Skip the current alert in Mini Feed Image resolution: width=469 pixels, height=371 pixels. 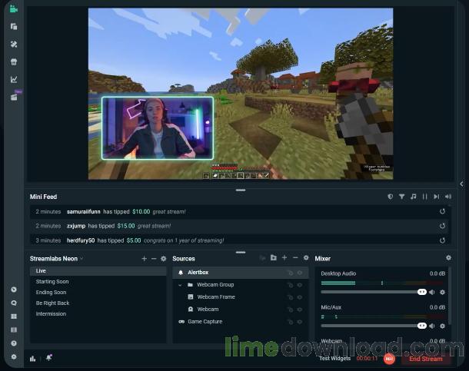[x=437, y=197]
